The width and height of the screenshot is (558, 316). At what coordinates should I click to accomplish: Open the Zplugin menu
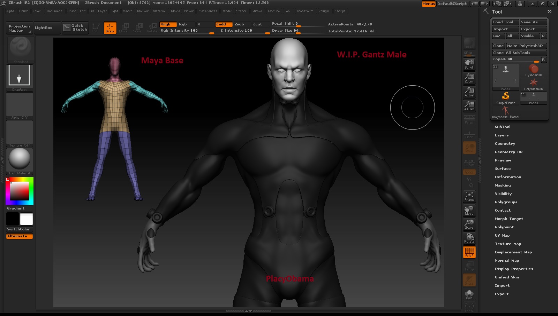click(x=324, y=11)
